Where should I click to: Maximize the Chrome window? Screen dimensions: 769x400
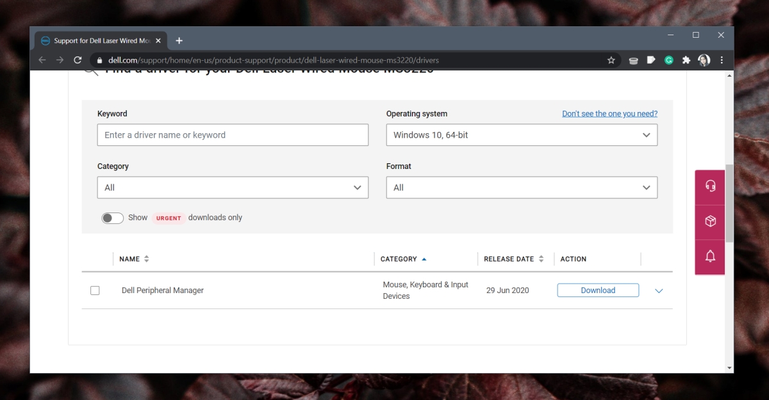pos(696,35)
